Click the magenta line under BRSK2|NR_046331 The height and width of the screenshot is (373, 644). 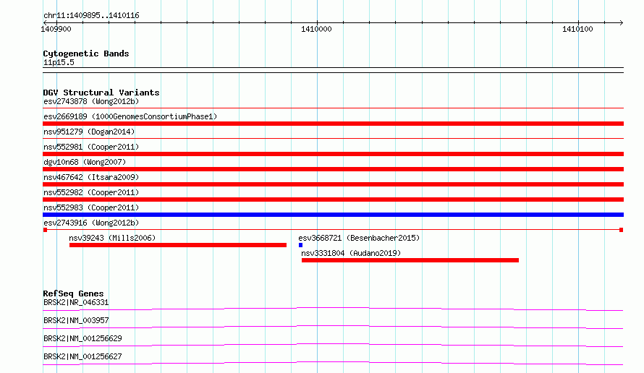(333, 309)
